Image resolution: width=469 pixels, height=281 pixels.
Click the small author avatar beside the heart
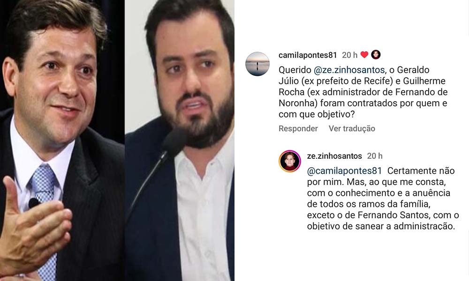click(x=376, y=55)
